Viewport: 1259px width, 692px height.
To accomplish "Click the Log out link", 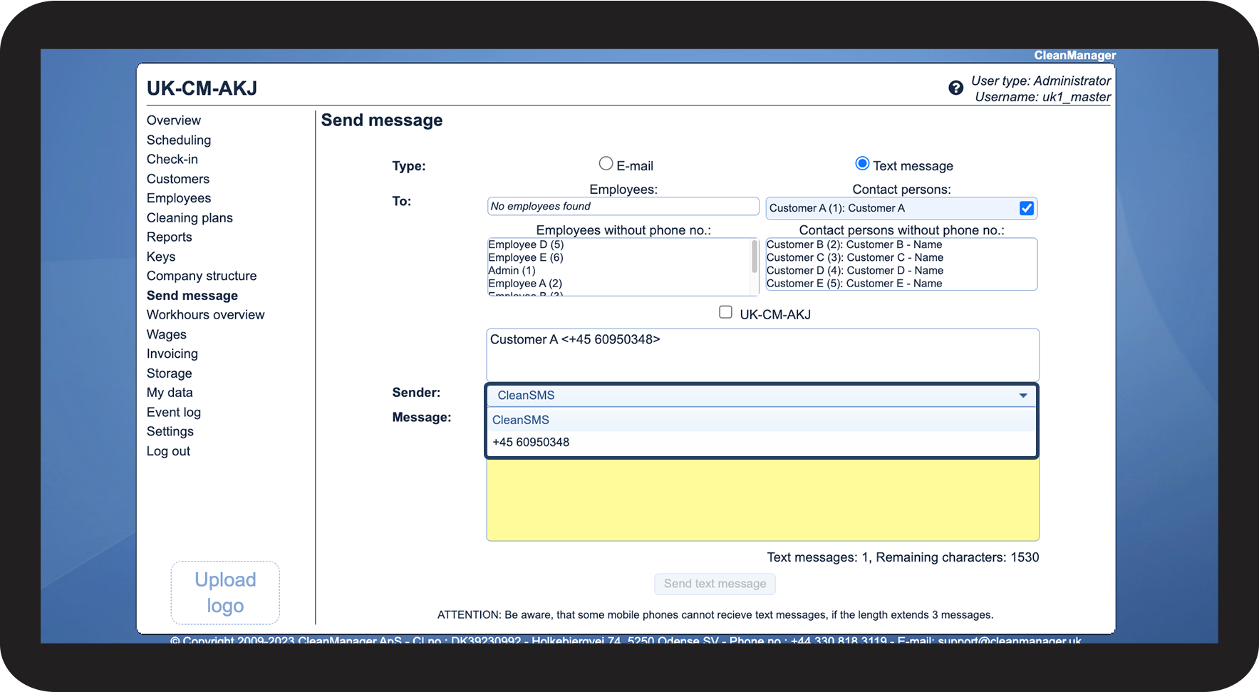I will 168,451.
